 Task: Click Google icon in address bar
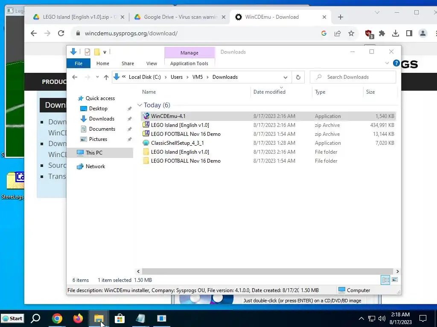[x=324, y=33]
